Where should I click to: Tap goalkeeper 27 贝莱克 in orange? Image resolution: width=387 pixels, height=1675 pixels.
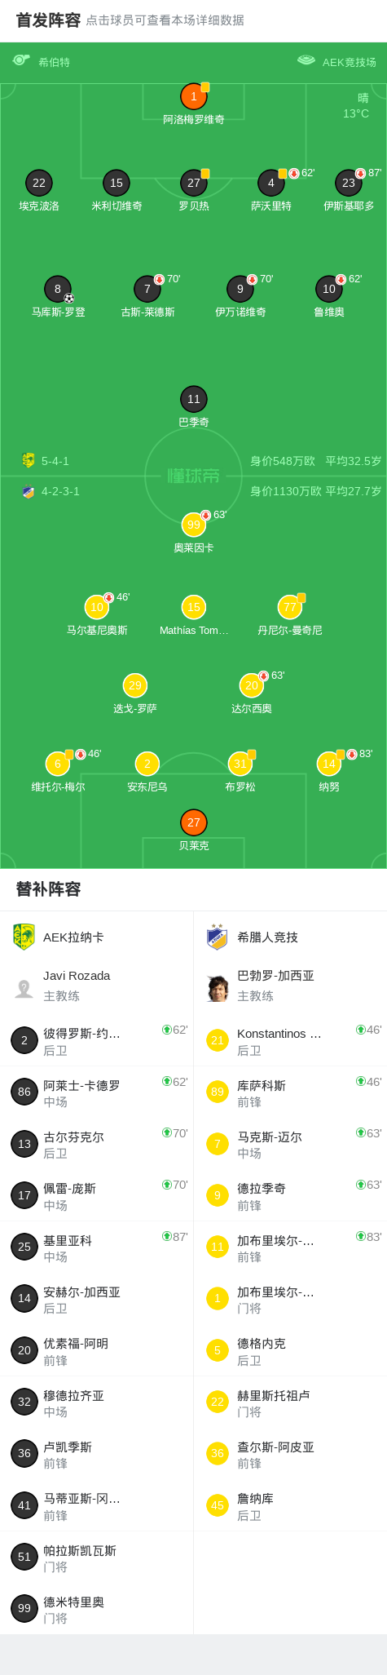[x=194, y=822]
